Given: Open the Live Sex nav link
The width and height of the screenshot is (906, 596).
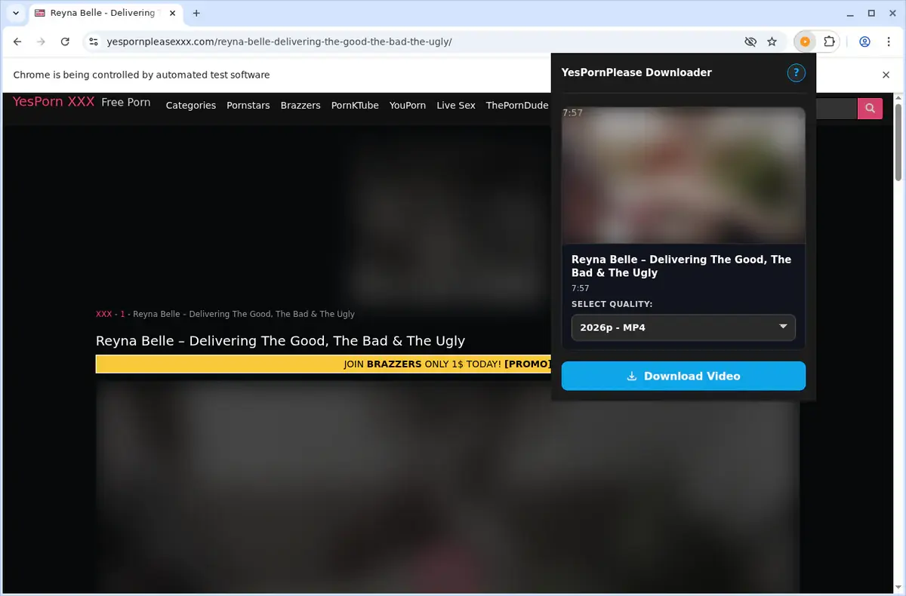Looking at the screenshot, I should tap(456, 106).
